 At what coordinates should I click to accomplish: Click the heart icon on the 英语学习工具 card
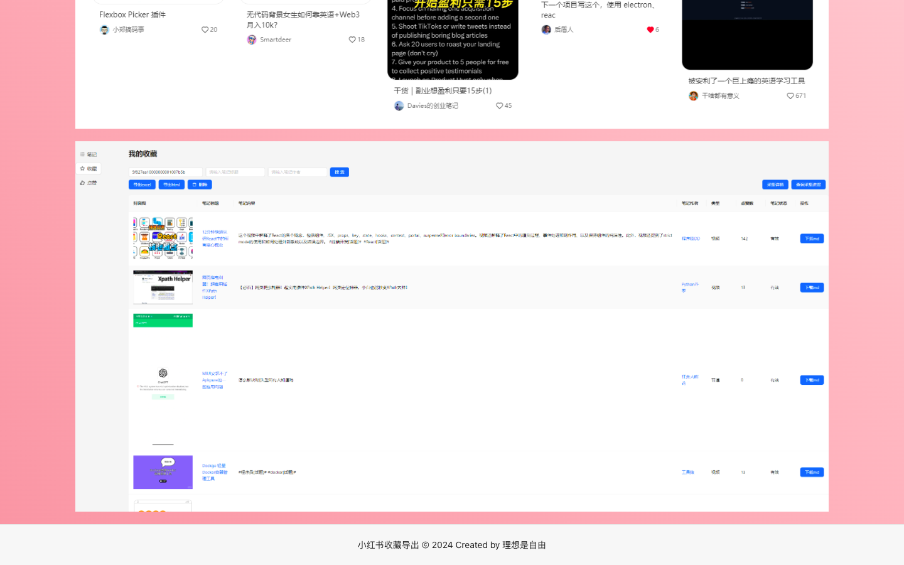pos(790,95)
